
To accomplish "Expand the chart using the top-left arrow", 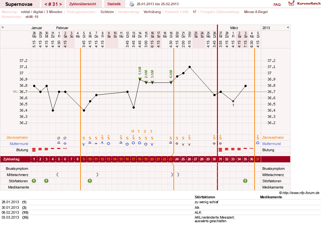I will (3, 27).
